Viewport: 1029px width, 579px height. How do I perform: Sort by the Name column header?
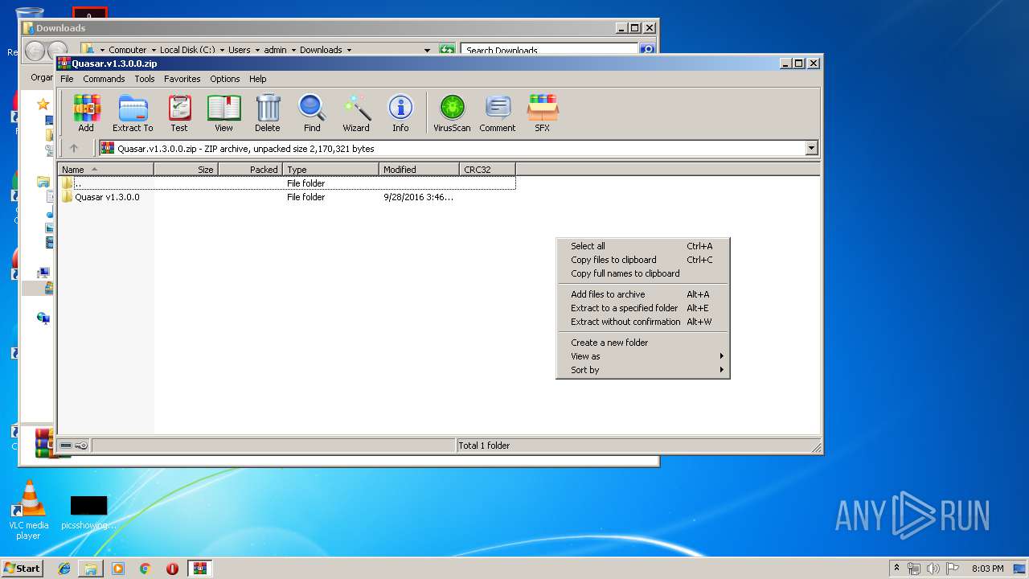pyautogui.click(x=105, y=170)
